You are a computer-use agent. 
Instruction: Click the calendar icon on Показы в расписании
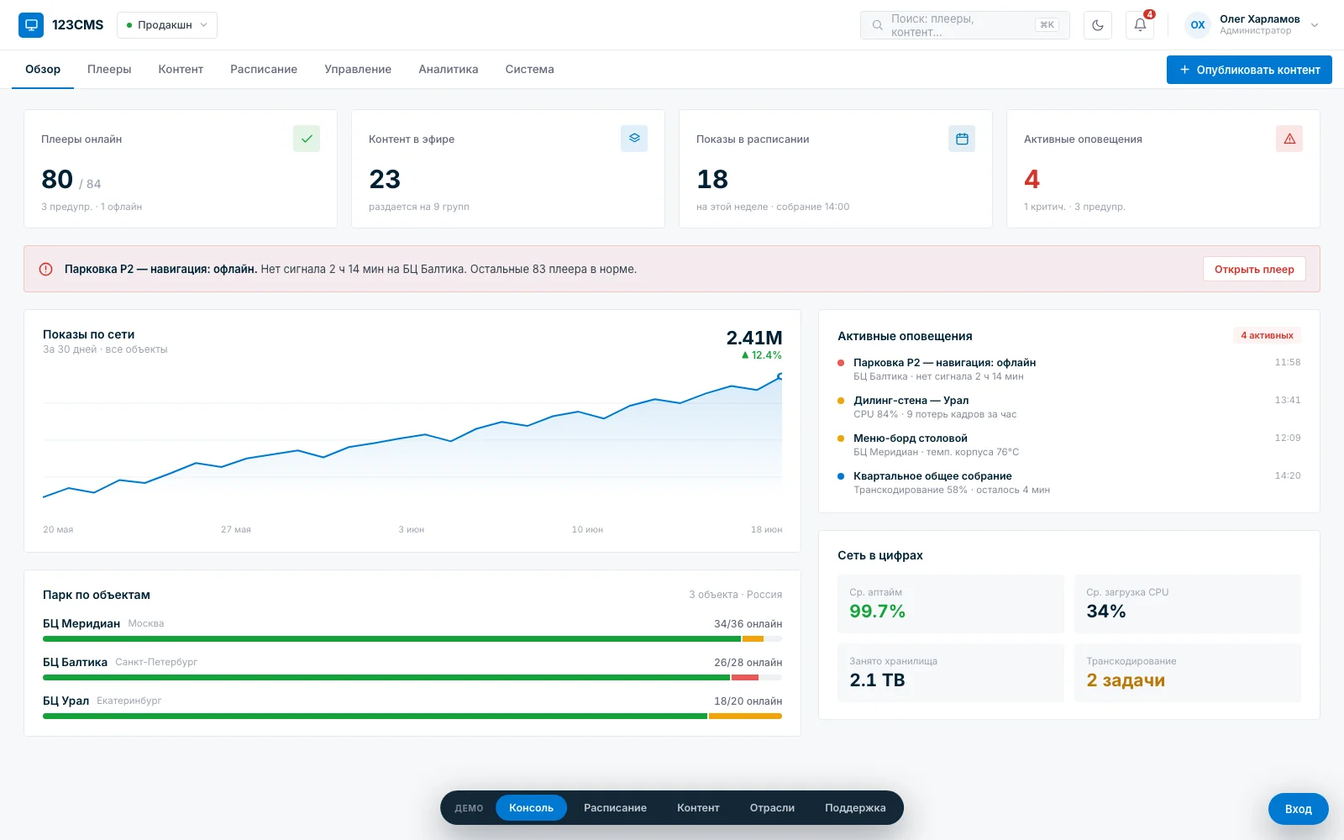point(962,139)
